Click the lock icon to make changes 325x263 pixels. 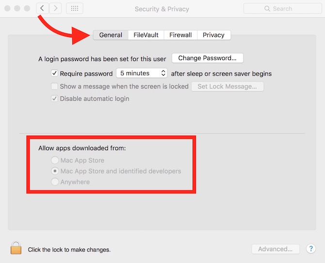click(16, 248)
